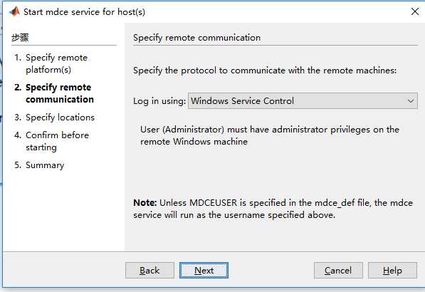Proceed with the Next button
Screen dimensions: 425x292
point(204,271)
